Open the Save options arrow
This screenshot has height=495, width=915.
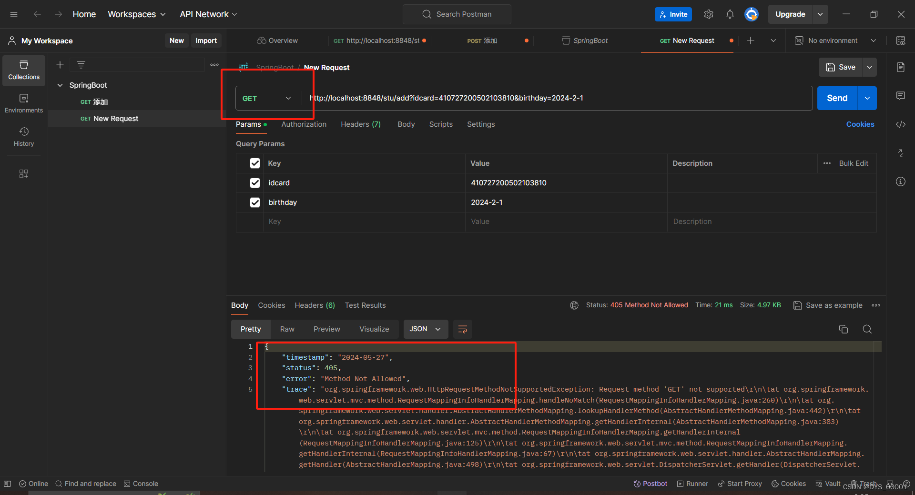click(870, 67)
